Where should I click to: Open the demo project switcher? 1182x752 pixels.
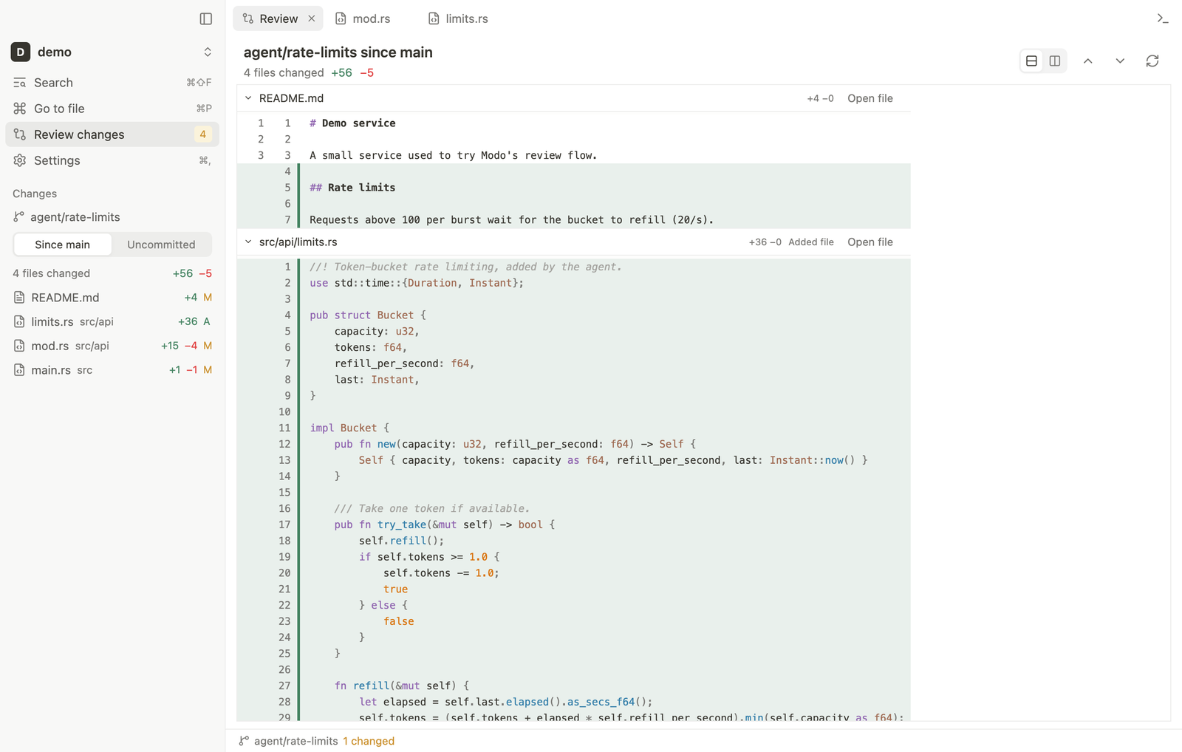112,52
